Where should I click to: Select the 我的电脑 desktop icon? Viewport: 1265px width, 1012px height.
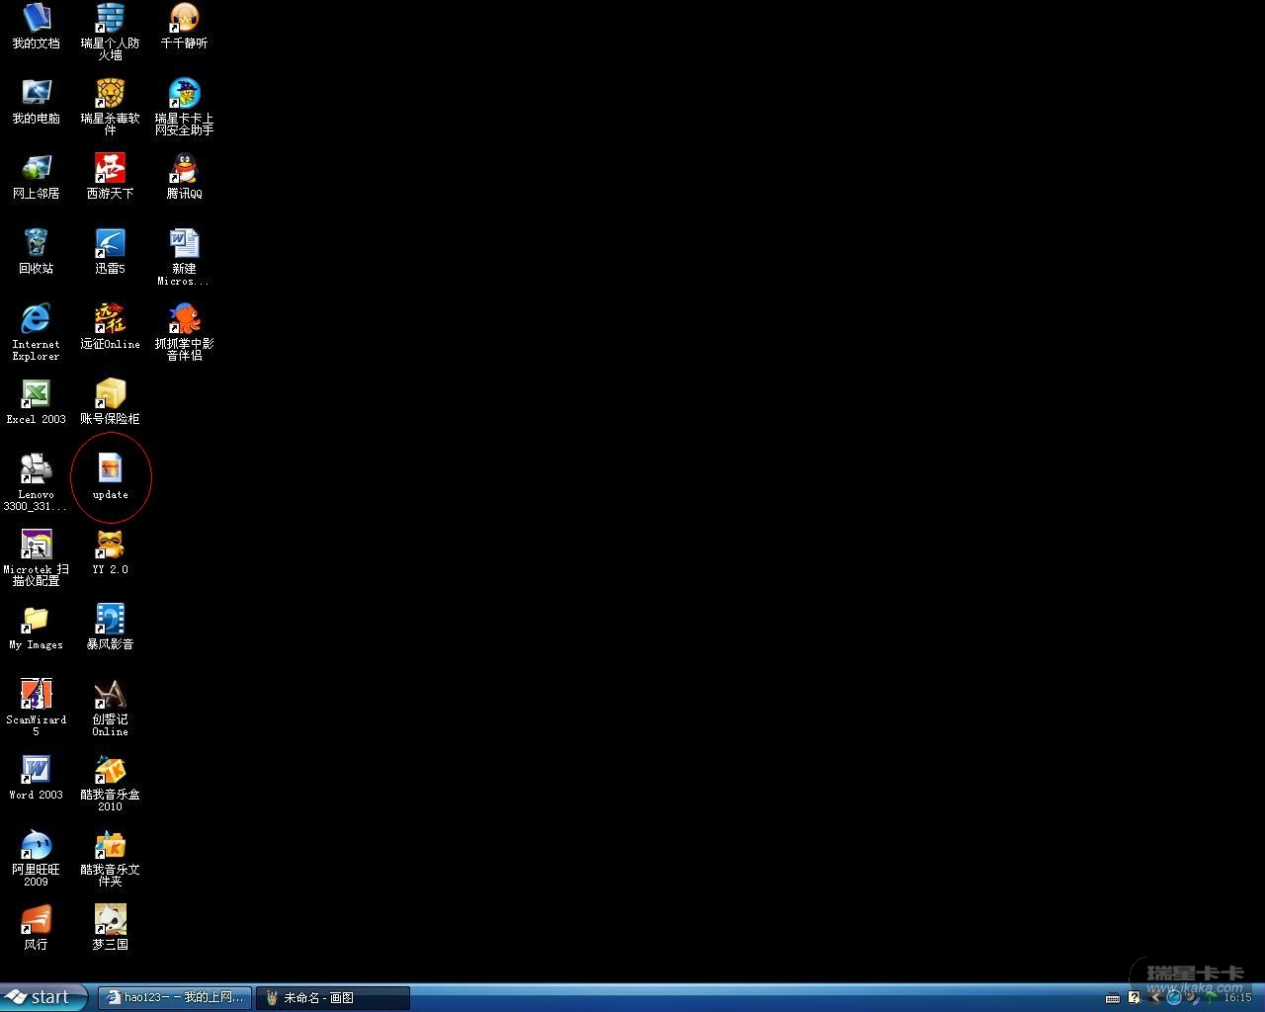[36, 101]
